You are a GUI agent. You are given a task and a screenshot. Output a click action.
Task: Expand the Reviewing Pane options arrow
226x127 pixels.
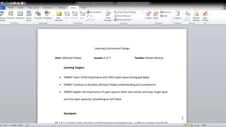coord(132,20)
